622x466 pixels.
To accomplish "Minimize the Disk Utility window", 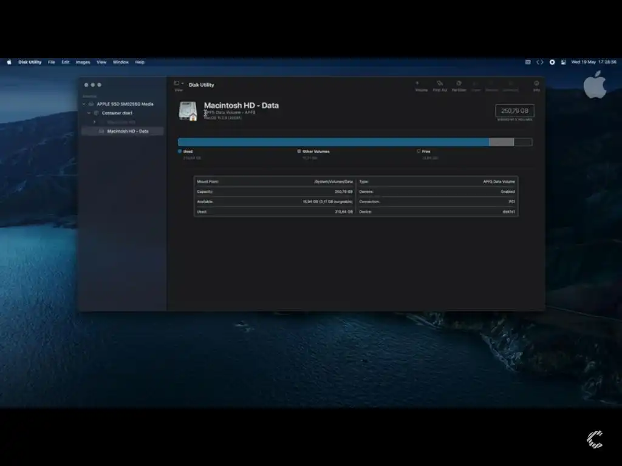I will coord(93,85).
